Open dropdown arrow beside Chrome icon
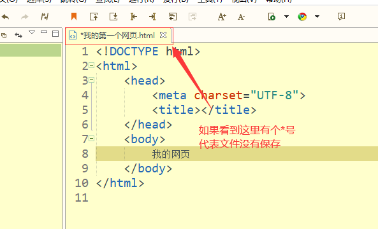 click(317, 17)
